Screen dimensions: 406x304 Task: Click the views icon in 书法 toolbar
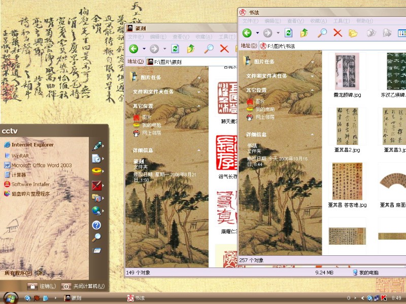[x=402, y=33]
